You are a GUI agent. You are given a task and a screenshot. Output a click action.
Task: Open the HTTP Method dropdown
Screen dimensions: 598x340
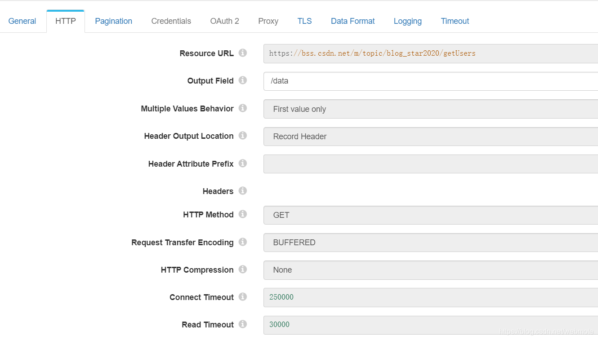(x=430, y=215)
